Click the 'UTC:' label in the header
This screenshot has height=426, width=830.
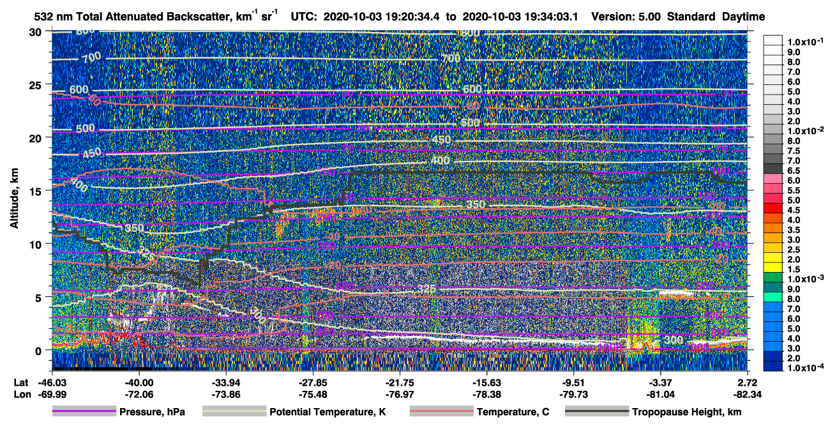(303, 17)
